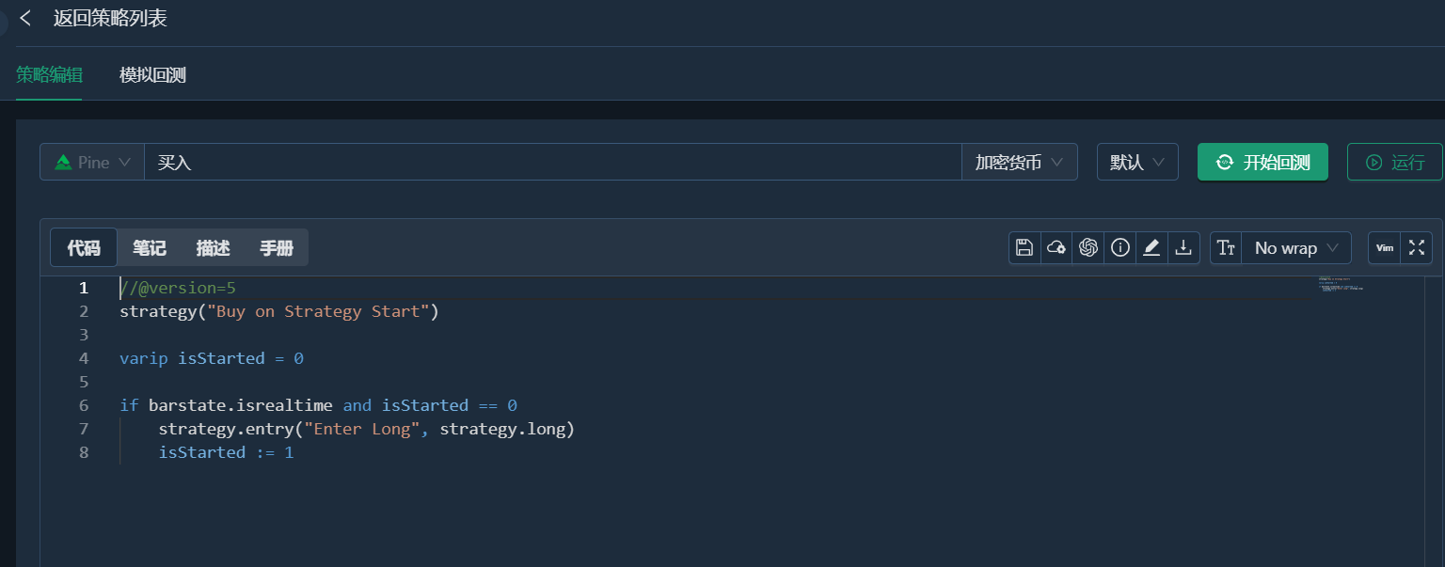
Task: Open the 手册 tab
Action: click(x=277, y=247)
